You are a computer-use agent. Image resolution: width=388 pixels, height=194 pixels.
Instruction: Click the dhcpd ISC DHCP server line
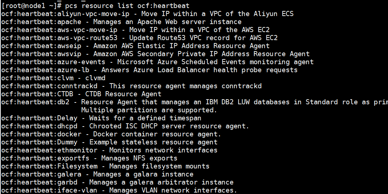[125, 126]
